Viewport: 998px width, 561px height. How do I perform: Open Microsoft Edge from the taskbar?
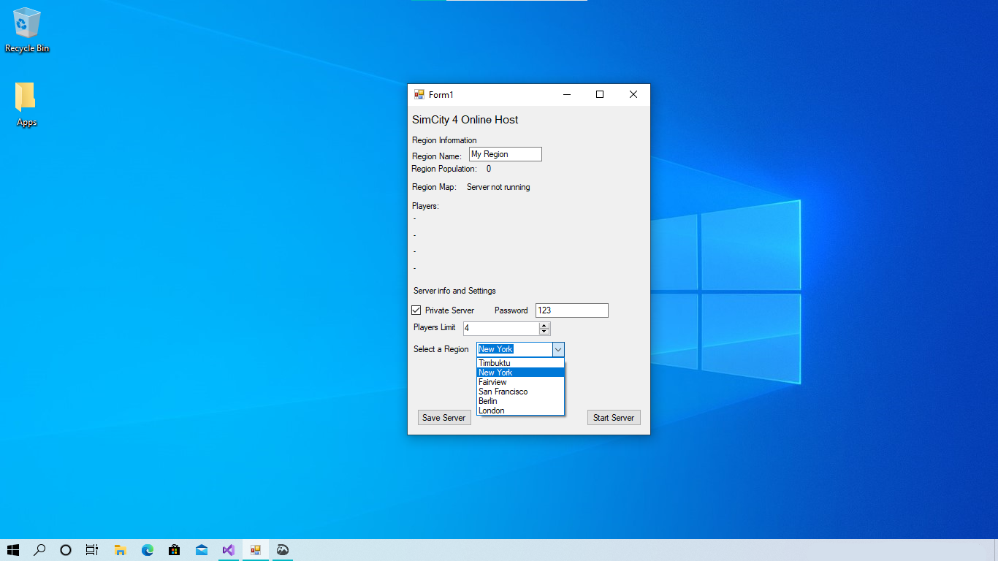click(148, 550)
